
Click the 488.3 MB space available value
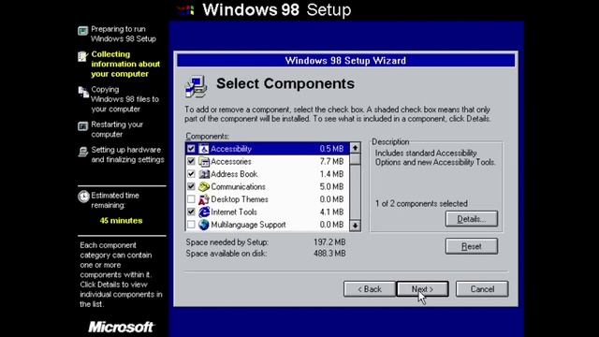[329, 253]
